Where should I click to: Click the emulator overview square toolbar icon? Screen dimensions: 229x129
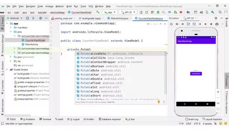[211, 24]
